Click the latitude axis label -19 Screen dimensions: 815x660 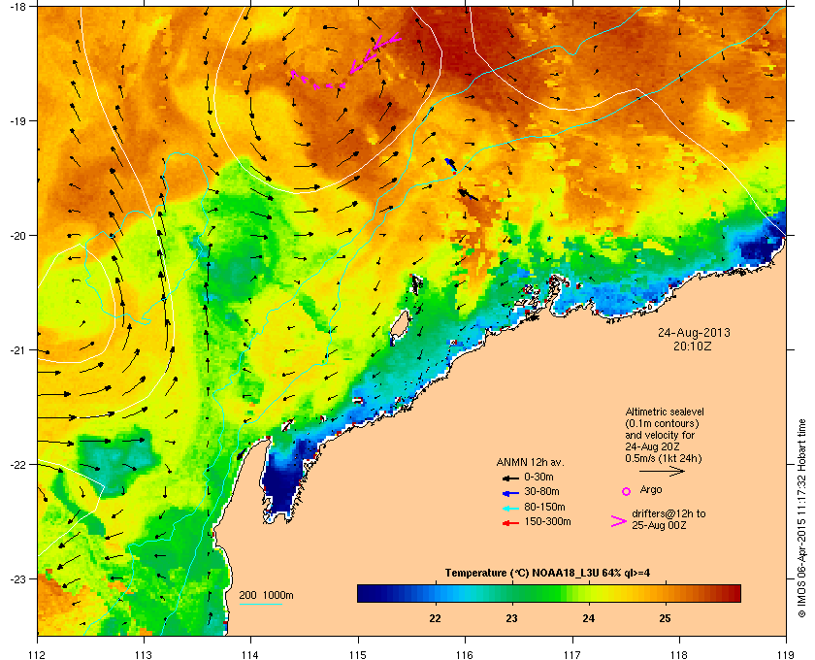point(17,120)
